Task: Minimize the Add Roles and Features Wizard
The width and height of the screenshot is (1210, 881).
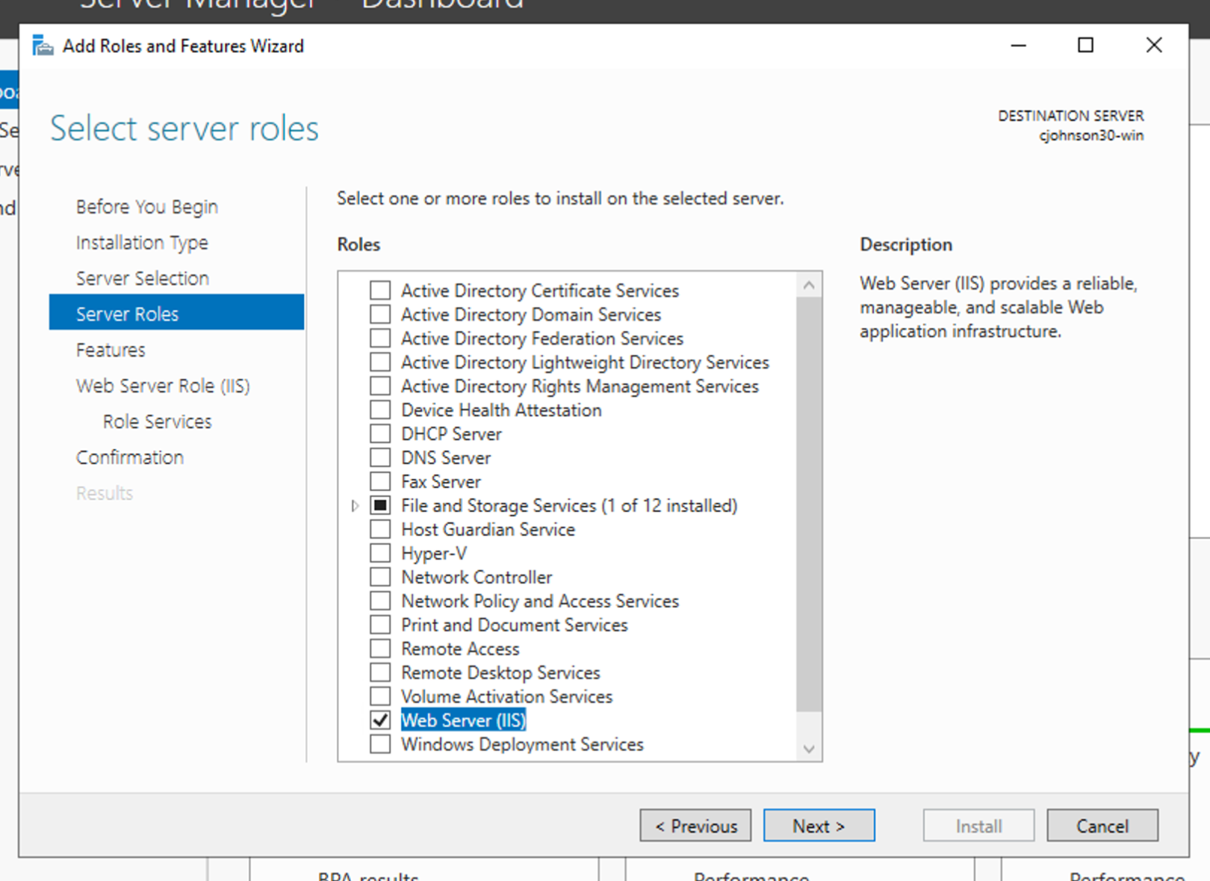Action: coord(1018,46)
